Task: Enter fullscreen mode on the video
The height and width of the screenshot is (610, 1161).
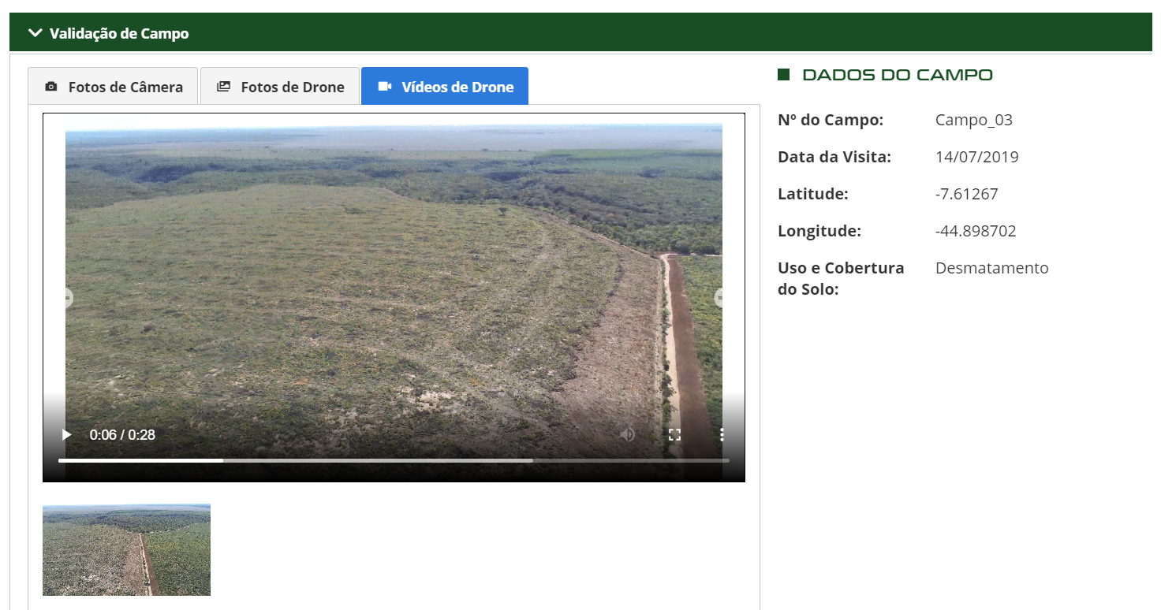Action: click(674, 434)
